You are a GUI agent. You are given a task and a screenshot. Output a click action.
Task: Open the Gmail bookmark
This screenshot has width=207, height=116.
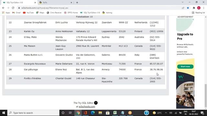coord(16,13)
